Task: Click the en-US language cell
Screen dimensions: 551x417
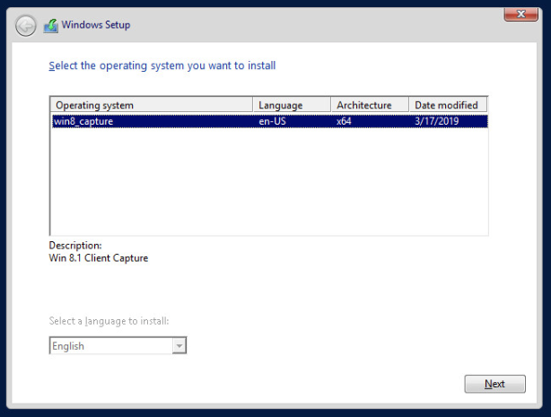Action: [272, 121]
